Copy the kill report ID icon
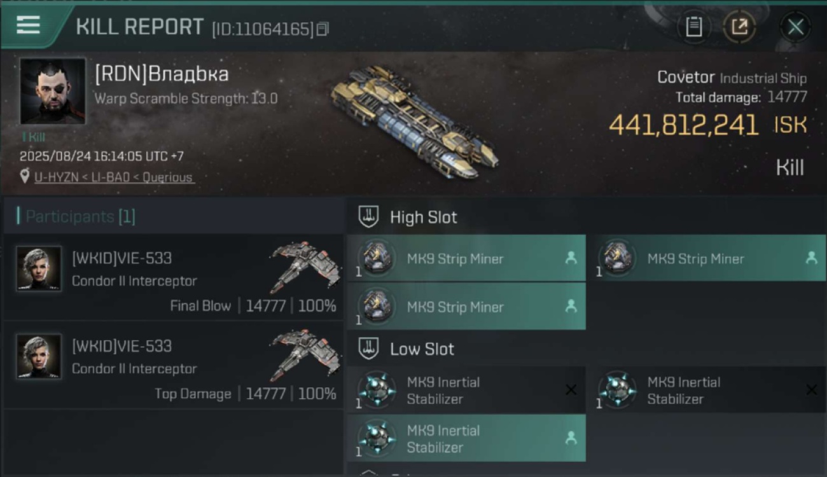The image size is (827, 477). [323, 29]
